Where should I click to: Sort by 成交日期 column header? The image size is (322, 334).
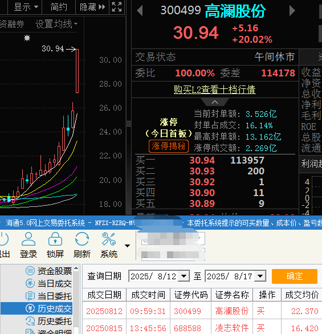pyautogui.click(x=104, y=295)
